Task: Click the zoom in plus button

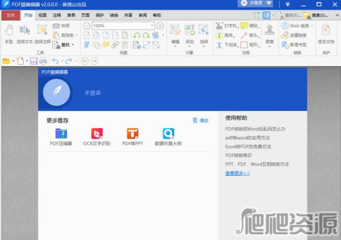Action: coord(160,26)
